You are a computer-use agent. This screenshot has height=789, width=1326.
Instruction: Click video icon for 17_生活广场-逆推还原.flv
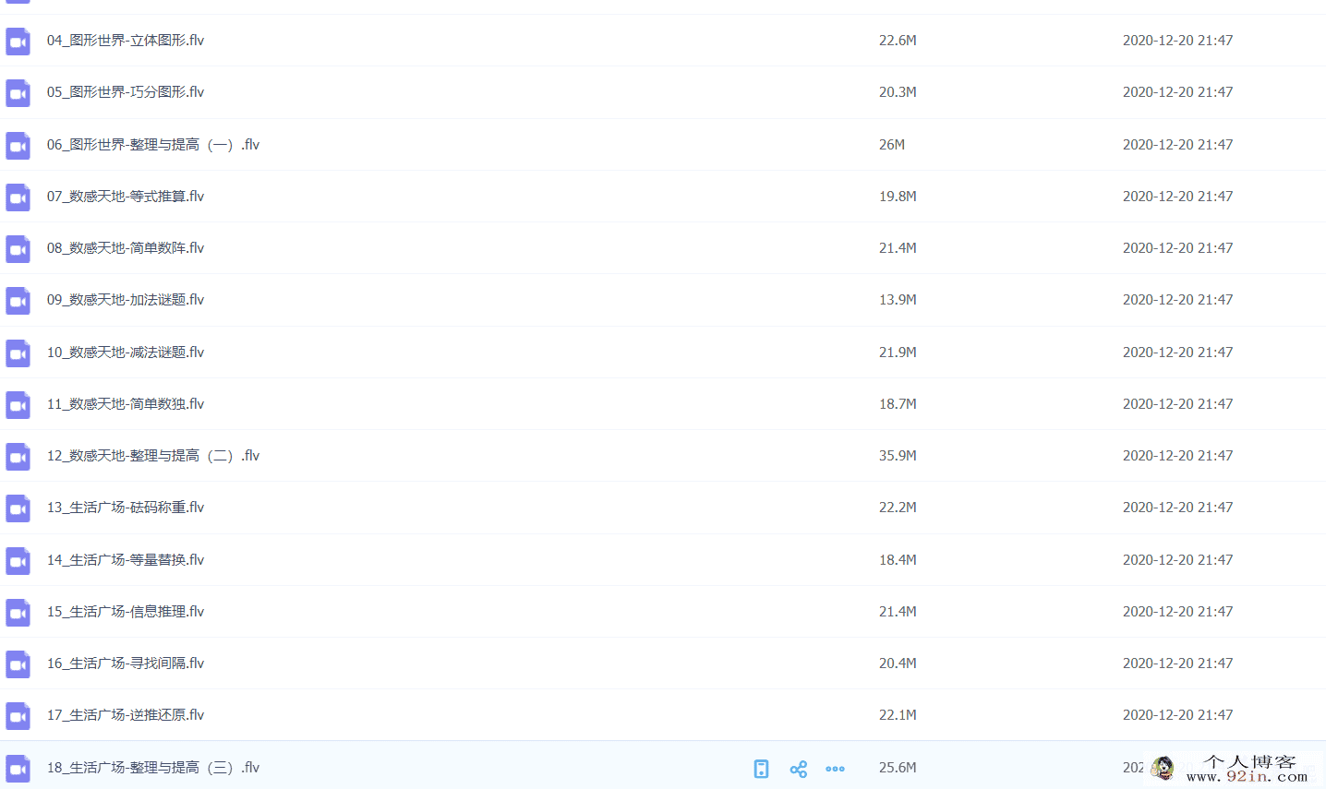[18, 716]
